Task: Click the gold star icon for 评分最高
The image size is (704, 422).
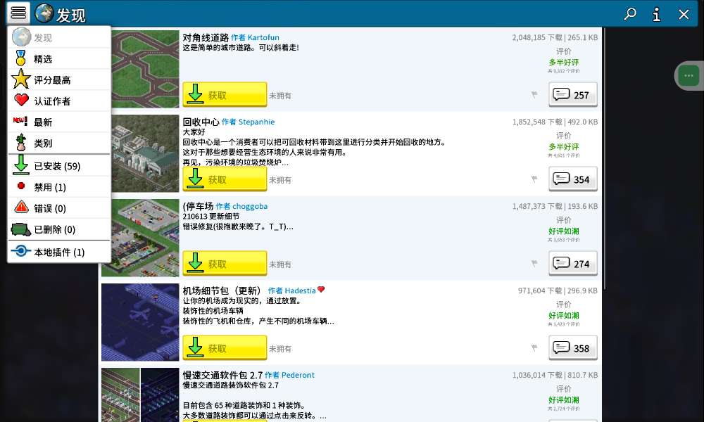Action: [20, 79]
